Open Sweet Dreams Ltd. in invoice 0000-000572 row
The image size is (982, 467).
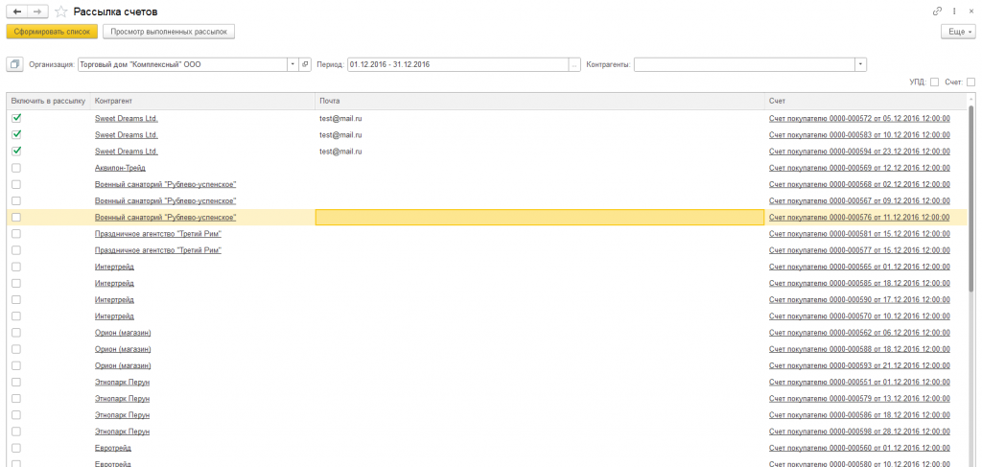(x=127, y=118)
